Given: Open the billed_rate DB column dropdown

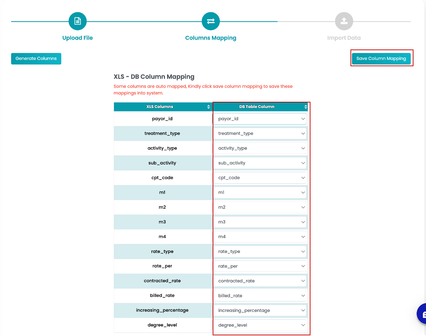Looking at the screenshot, I should [260, 296].
